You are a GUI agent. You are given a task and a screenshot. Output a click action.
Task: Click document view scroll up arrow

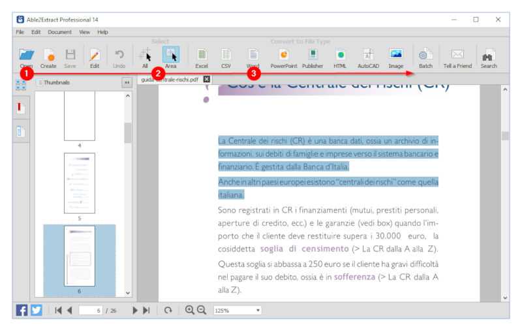(x=505, y=89)
